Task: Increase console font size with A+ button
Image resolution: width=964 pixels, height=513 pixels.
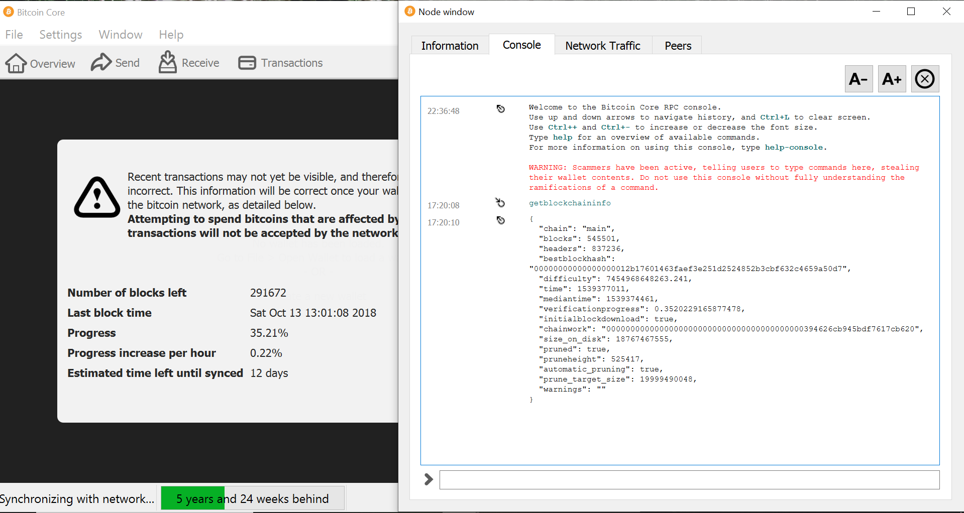Action: [892, 79]
